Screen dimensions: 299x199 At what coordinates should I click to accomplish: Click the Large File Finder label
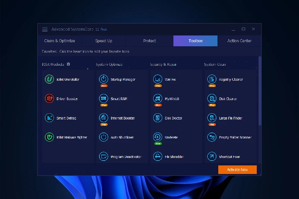click(231, 118)
